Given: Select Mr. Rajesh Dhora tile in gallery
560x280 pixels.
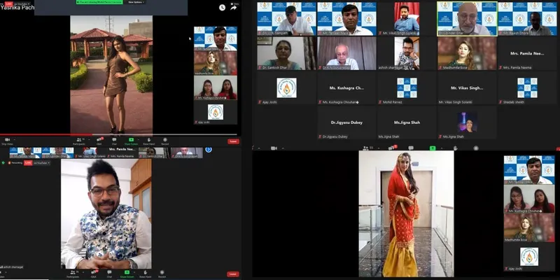Looking at the screenshot, I should pos(527,19).
